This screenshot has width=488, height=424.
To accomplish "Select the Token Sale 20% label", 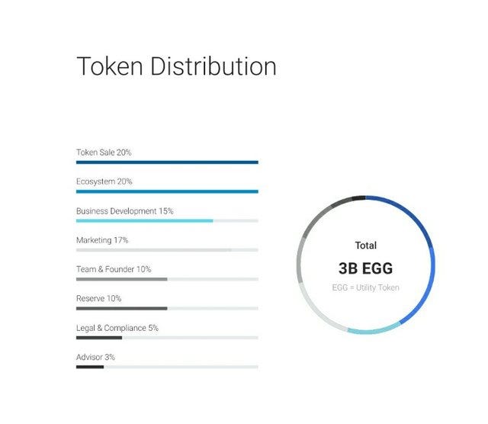I will [104, 153].
